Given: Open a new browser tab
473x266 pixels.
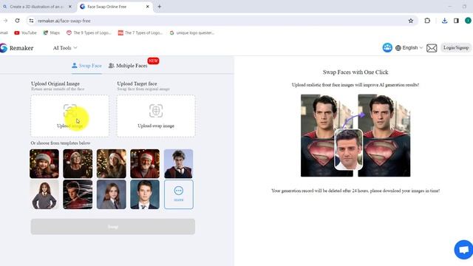Looking at the screenshot, I should click(160, 7).
